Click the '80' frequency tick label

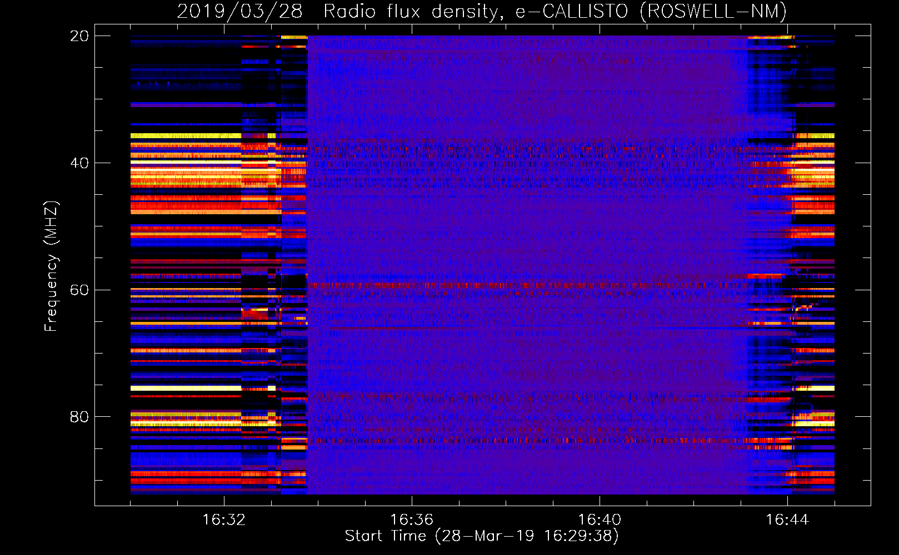(79, 417)
